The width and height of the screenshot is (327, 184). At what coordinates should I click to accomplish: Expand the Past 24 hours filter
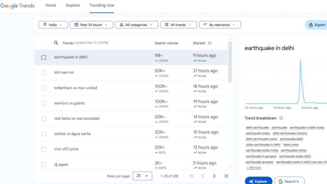pos(91,25)
